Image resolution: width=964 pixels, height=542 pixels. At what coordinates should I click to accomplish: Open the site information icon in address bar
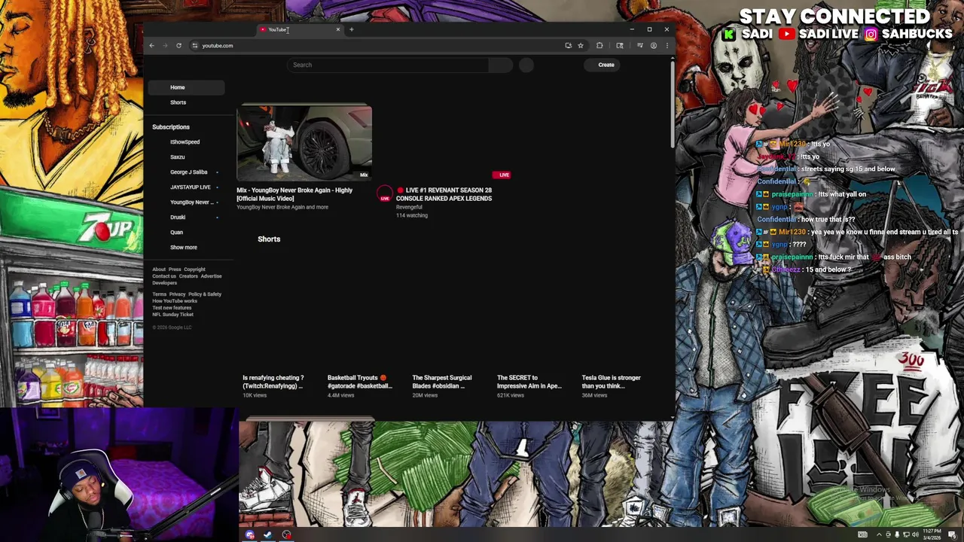[x=194, y=45]
